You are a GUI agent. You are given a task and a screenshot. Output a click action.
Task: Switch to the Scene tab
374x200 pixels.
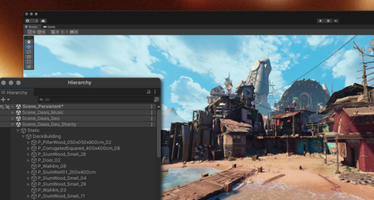[32, 27]
